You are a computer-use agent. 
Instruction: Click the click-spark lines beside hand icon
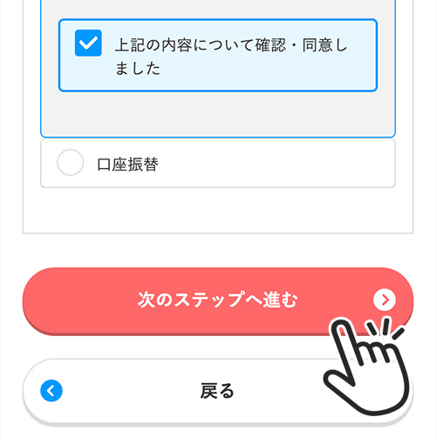point(385,328)
